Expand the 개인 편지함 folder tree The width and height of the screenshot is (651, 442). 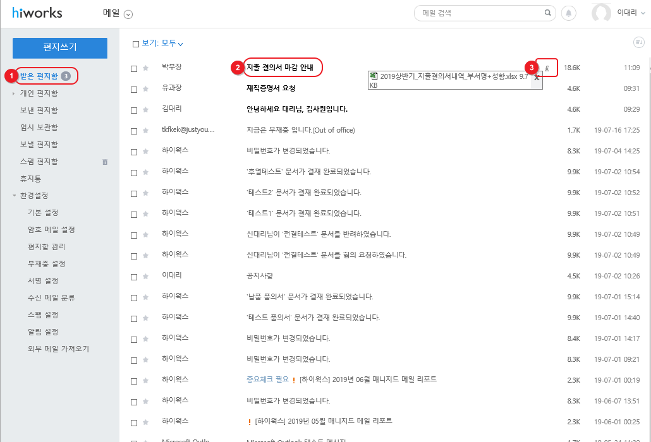pyautogui.click(x=14, y=93)
